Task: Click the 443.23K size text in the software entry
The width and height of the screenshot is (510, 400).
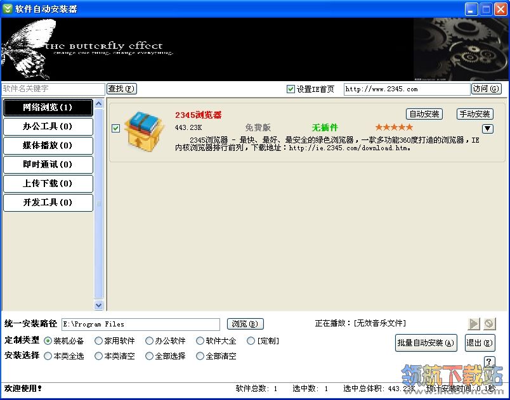Action: (188, 127)
